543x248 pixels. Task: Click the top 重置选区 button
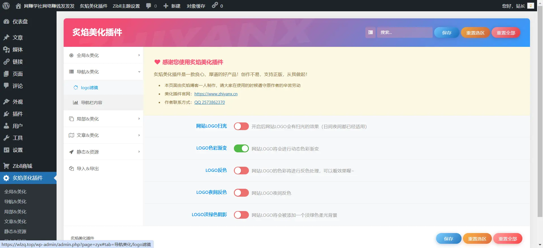coord(475,33)
